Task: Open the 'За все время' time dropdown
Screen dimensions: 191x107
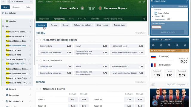Action: (x=20, y=1)
